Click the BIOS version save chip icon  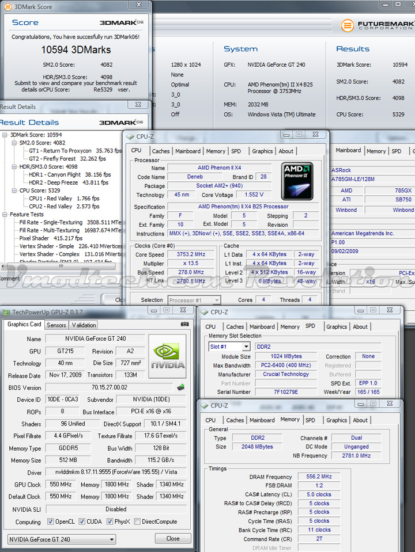[180, 387]
